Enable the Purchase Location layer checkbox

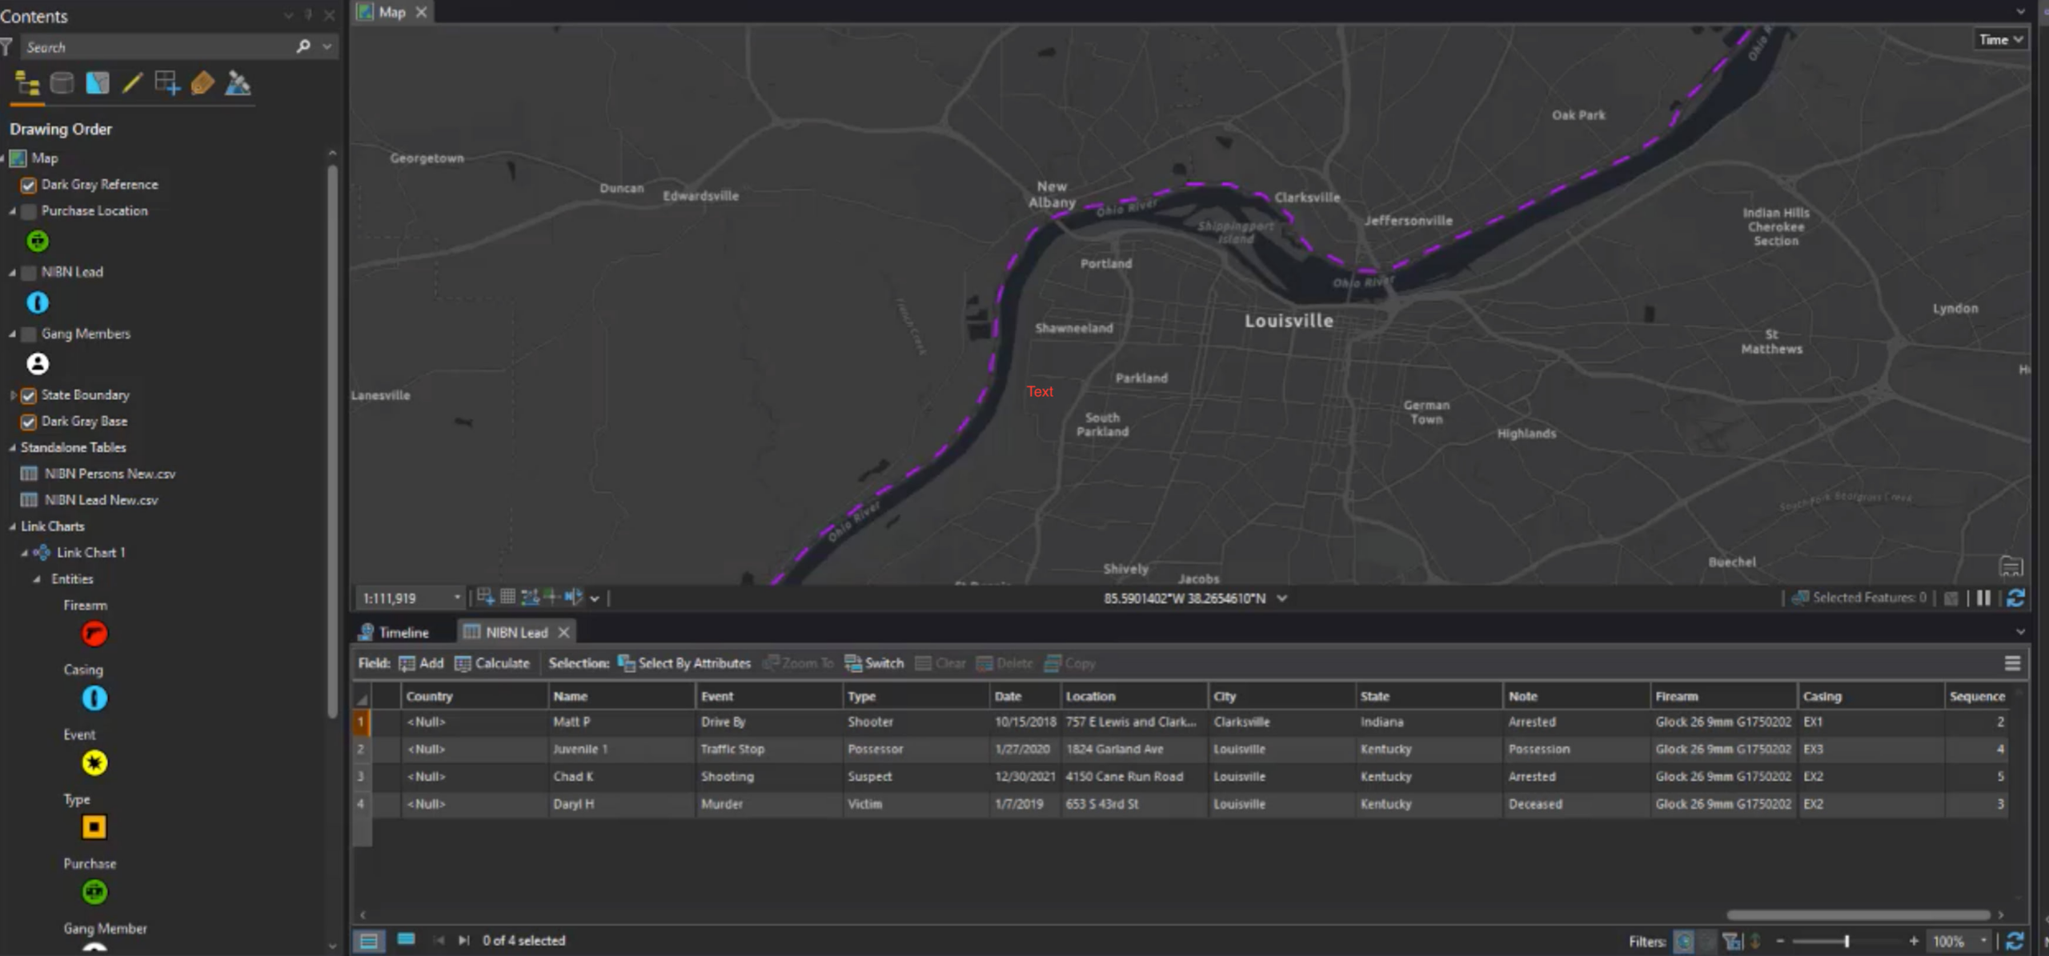pyautogui.click(x=28, y=211)
